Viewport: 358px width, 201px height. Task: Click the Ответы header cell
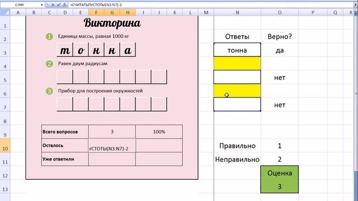(237, 36)
